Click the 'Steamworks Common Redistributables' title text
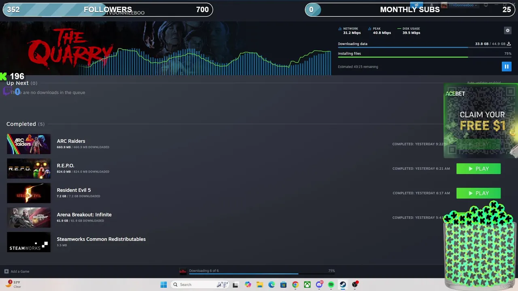This screenshot has height=291, width=518. point(101,239)
